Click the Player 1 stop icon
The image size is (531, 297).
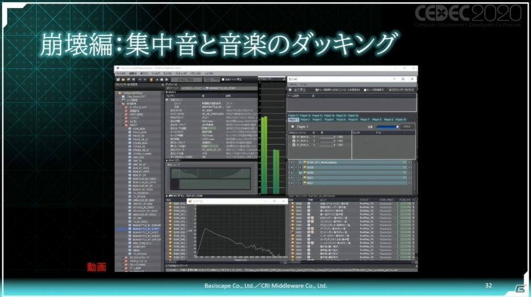[293, 127]
